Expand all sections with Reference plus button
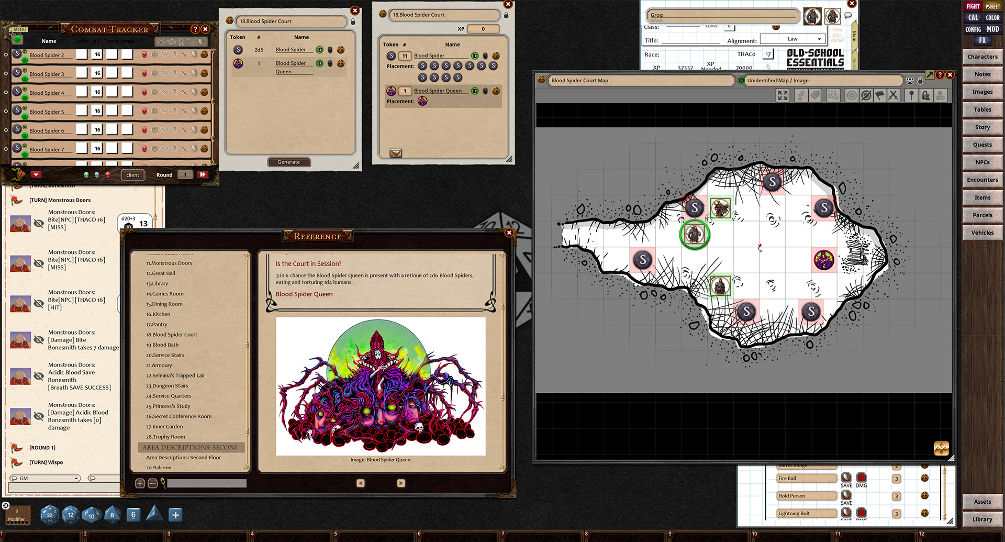The width and height of the screenshot is (1005, 542). pyautogui.click(x=140, y=483)
